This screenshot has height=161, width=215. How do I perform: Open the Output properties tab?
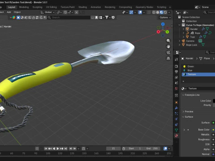click(x=176, y=72)
